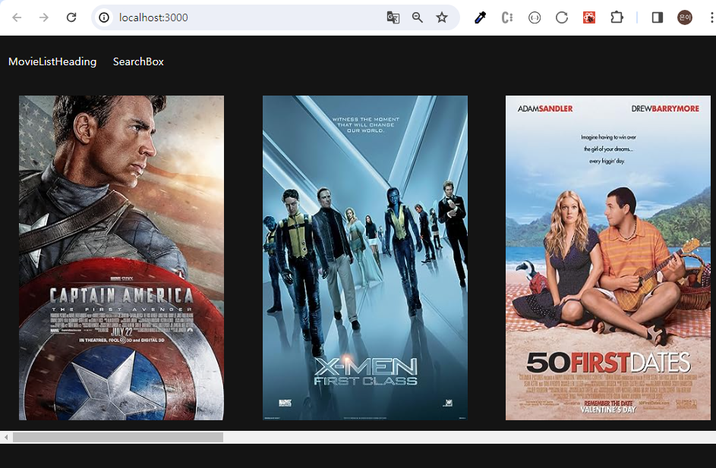Open the curly braces extension icon
The image size is (716, 468).
pyautogui.click(x=535, y=17)
